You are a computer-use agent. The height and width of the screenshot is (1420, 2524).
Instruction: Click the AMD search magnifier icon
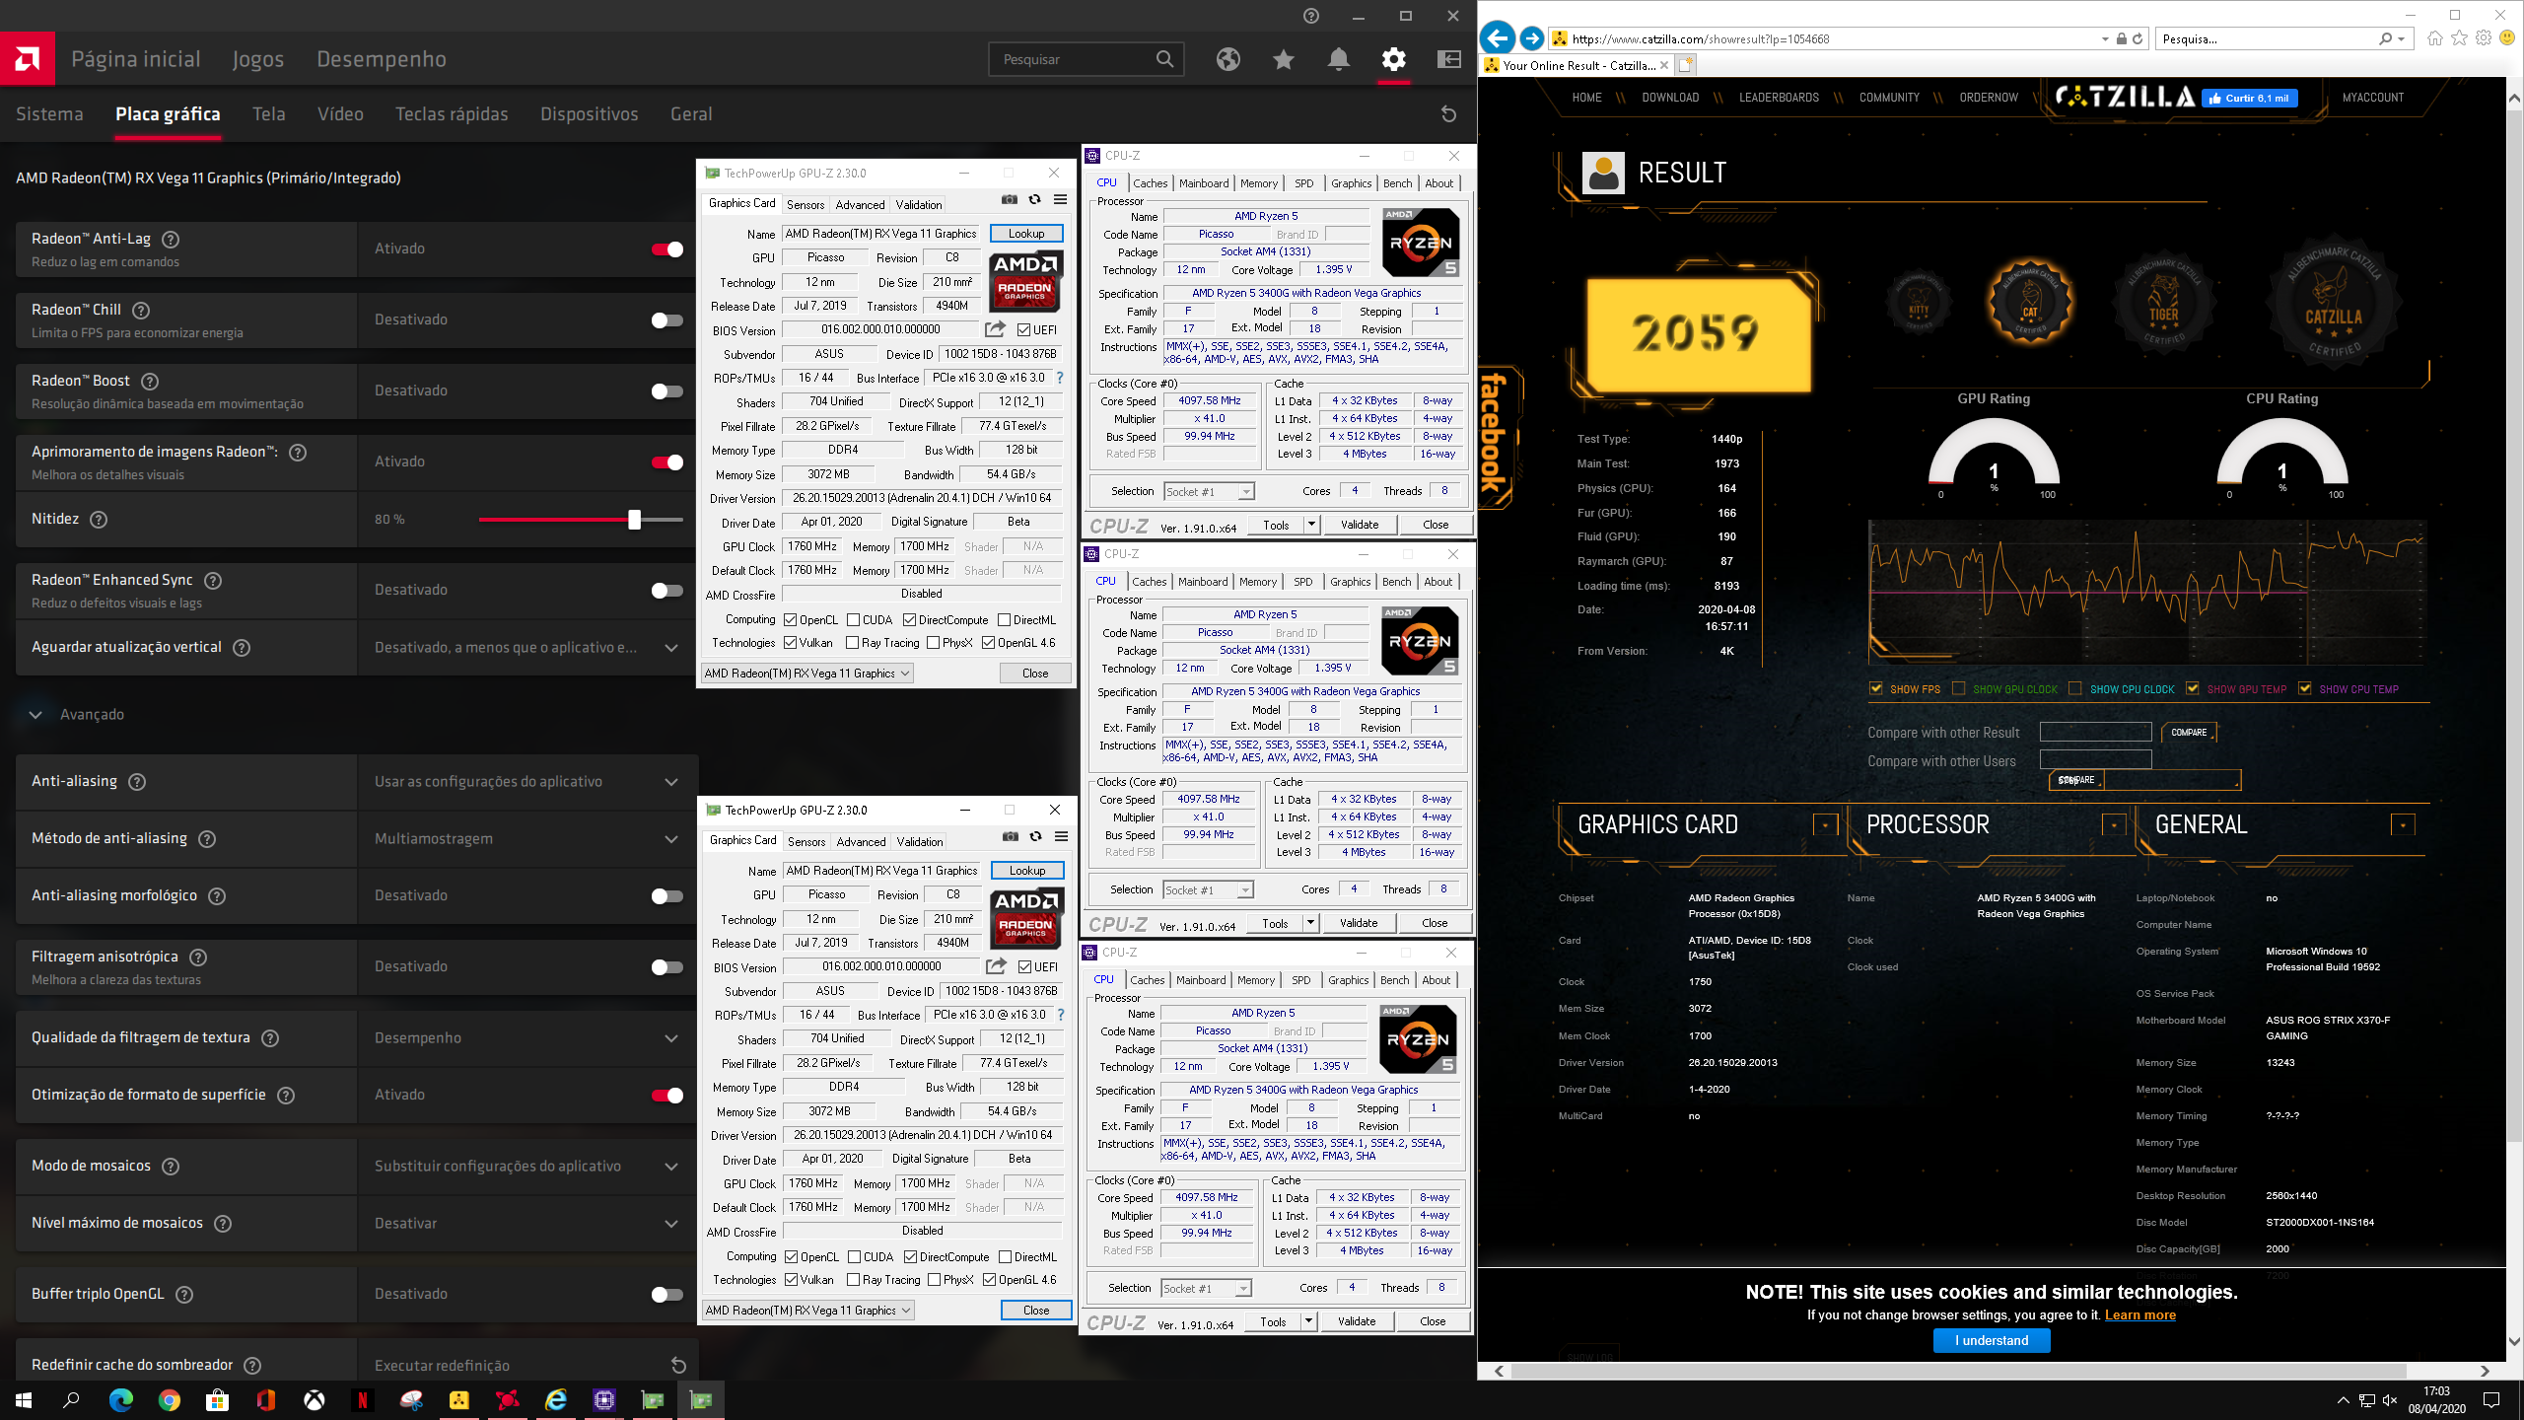point(1164,59)
